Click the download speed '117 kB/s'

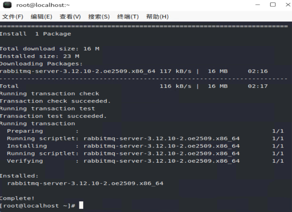pos(176,71)
